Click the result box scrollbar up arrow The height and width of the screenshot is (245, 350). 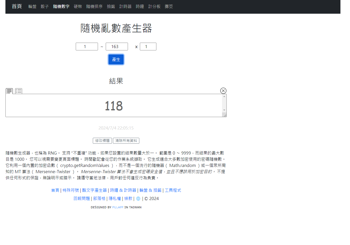(x=224, y=96)
